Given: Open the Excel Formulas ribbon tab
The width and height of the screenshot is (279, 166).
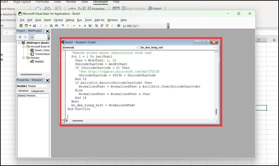Looking at the screenshot, I should (43, 2).
